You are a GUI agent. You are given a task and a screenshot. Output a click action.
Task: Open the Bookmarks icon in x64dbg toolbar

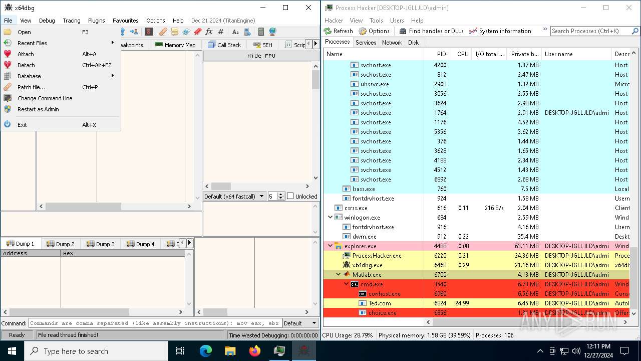(198, 32)
